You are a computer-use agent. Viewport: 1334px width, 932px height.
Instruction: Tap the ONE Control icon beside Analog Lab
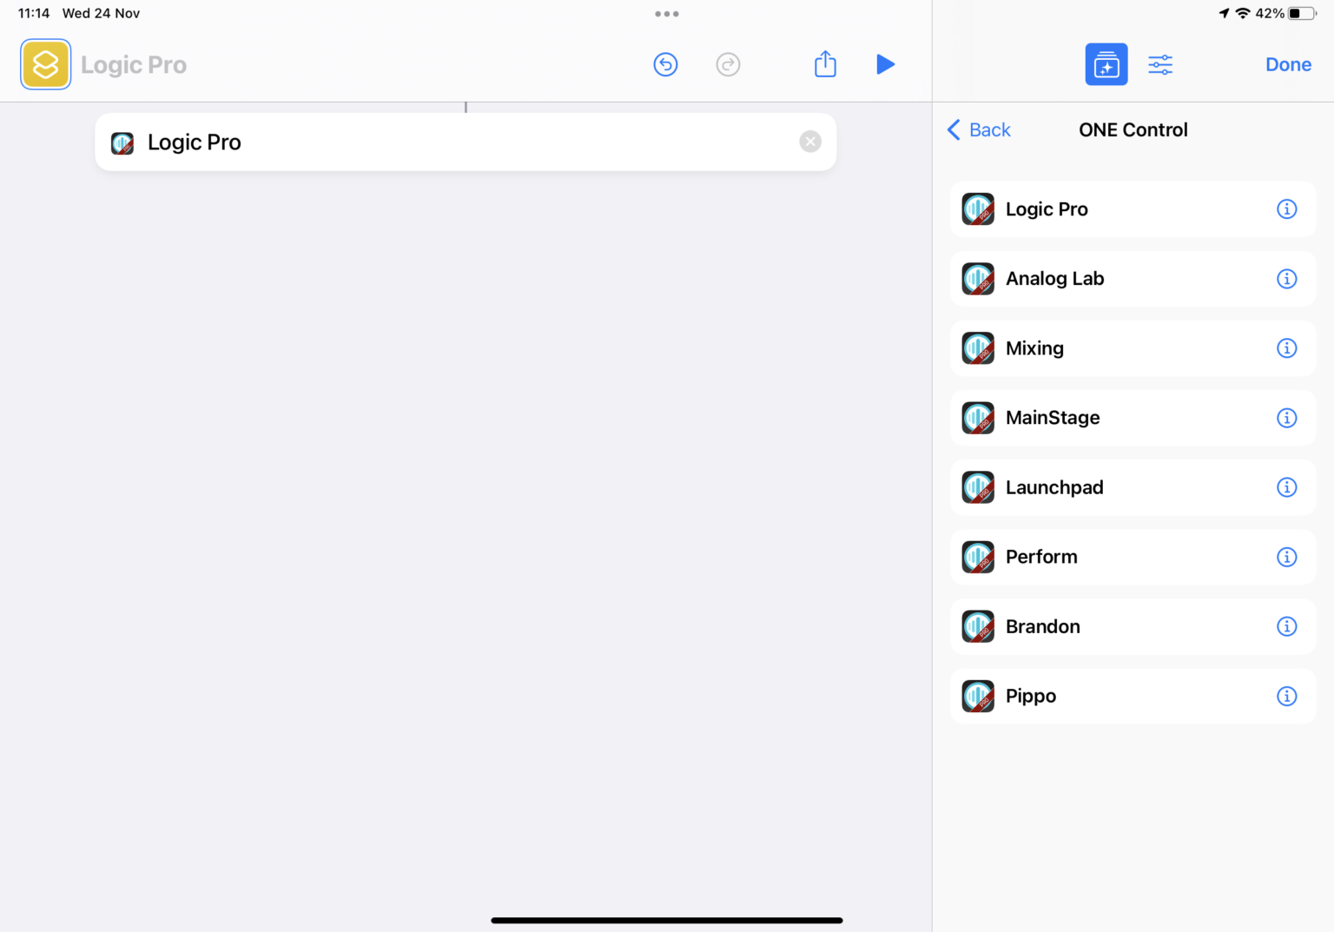point(978,279)
